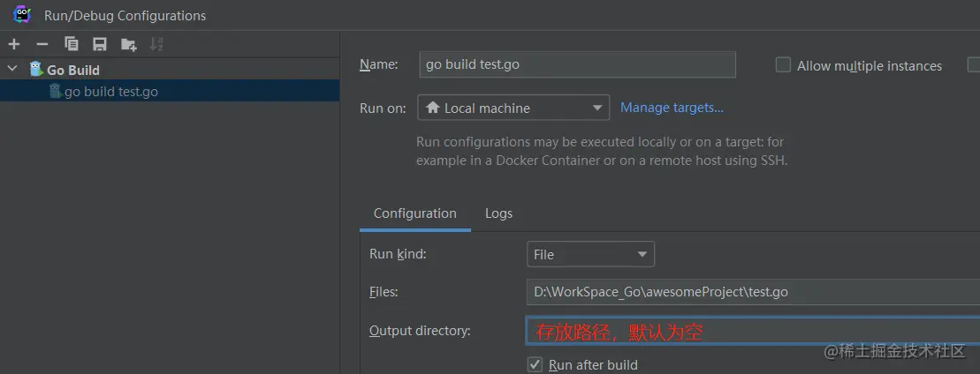Open the Run kind dropdown
This screenshot has height=374, width=980.
coord(590,254)
